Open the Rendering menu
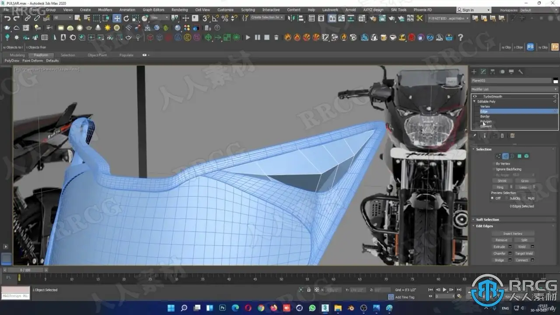 click(179, 10)
